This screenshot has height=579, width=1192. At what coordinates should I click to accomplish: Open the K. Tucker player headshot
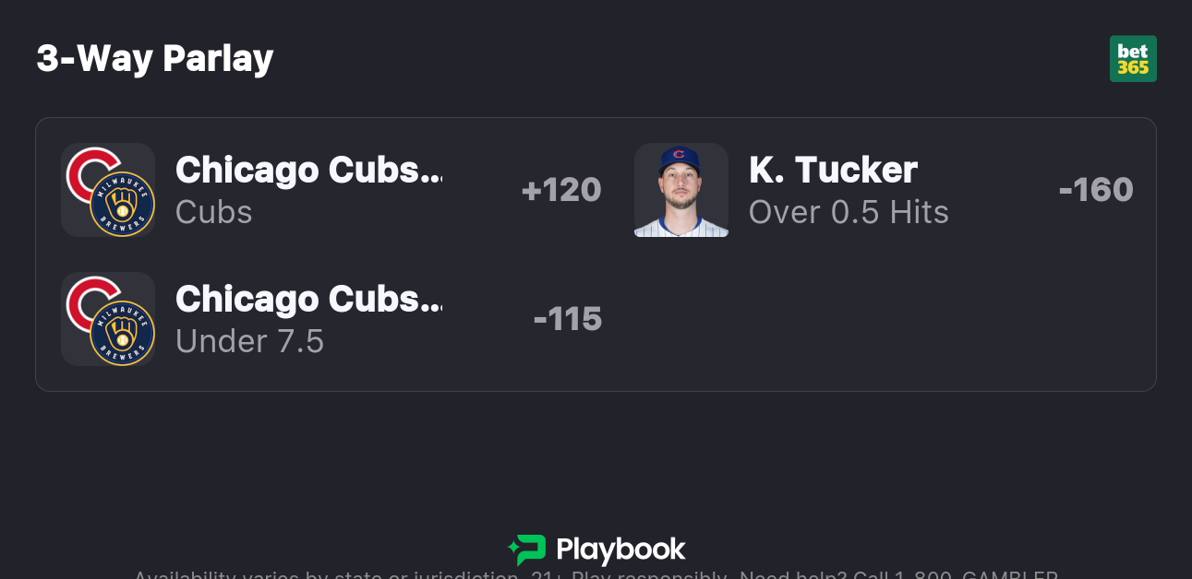point(681,190)
